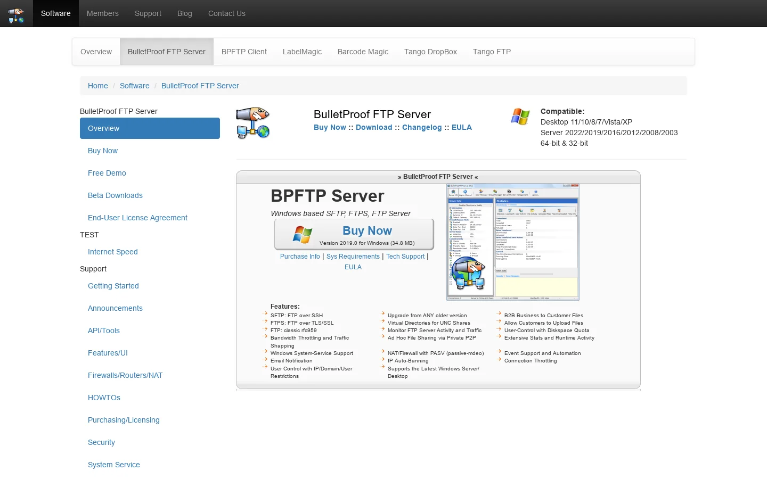Viewport: 767px width, 479px height.
Task: Go to the Blog page
Action: pyautogui.click(x=185, y=13)
